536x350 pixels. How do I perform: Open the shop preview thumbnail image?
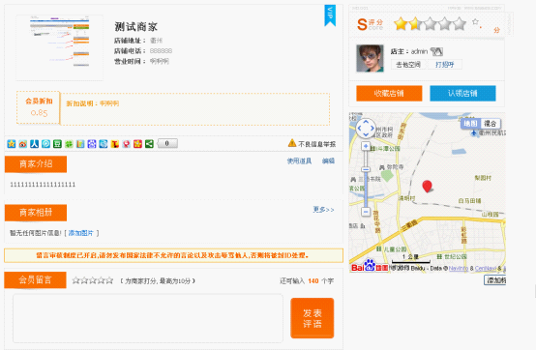59,47
